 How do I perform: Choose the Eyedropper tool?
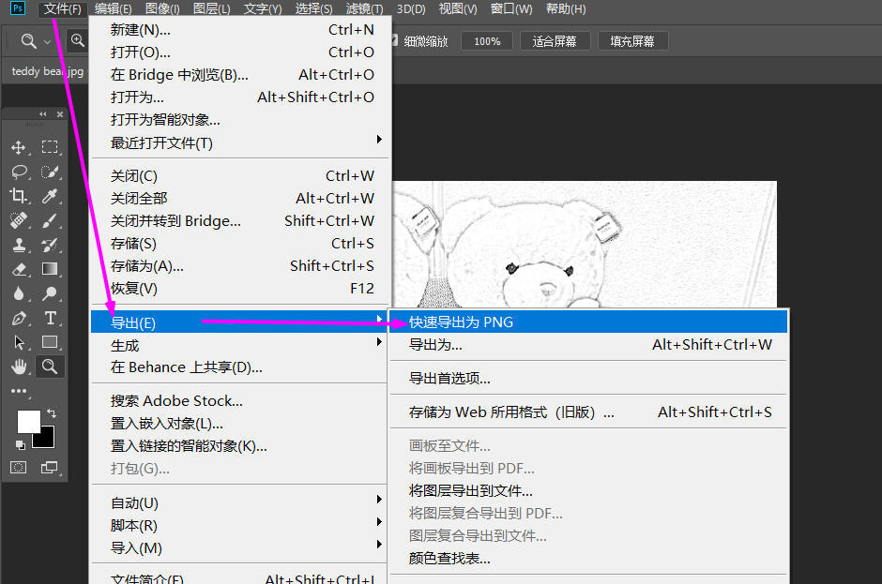[x=50, y=196]
